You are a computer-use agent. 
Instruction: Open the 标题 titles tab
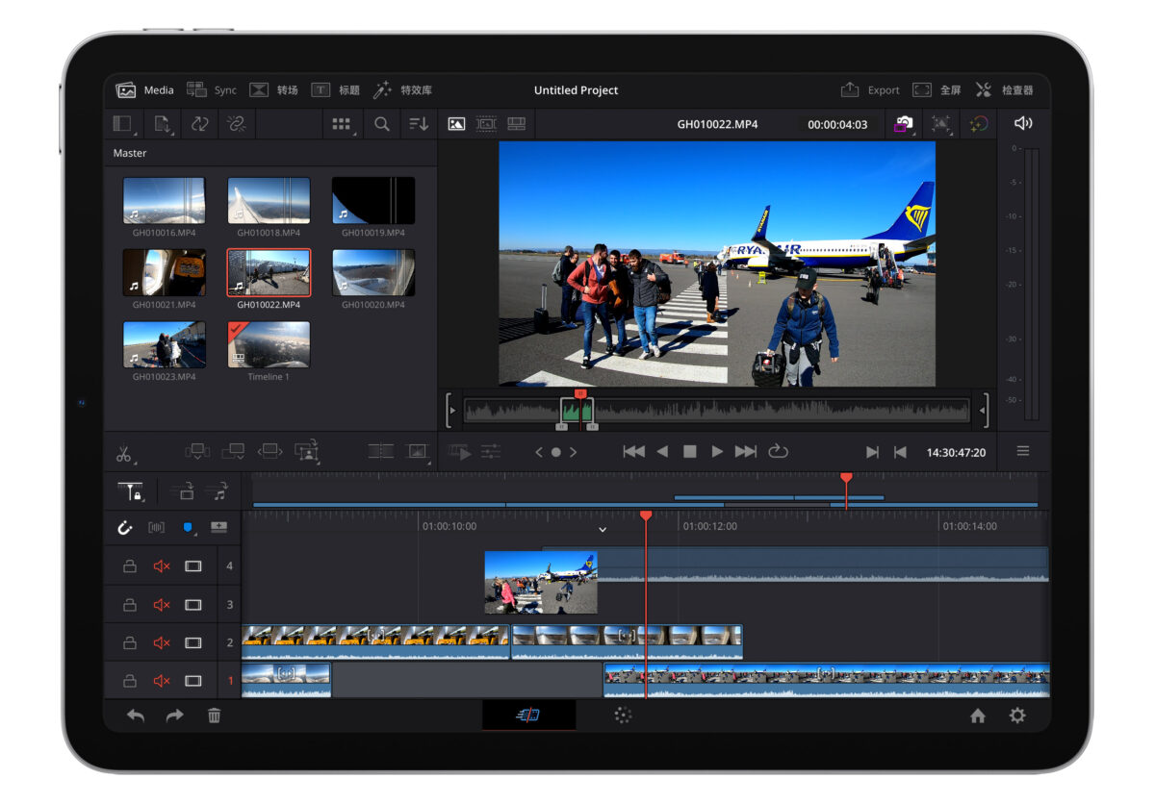click(x=335, y=90)
